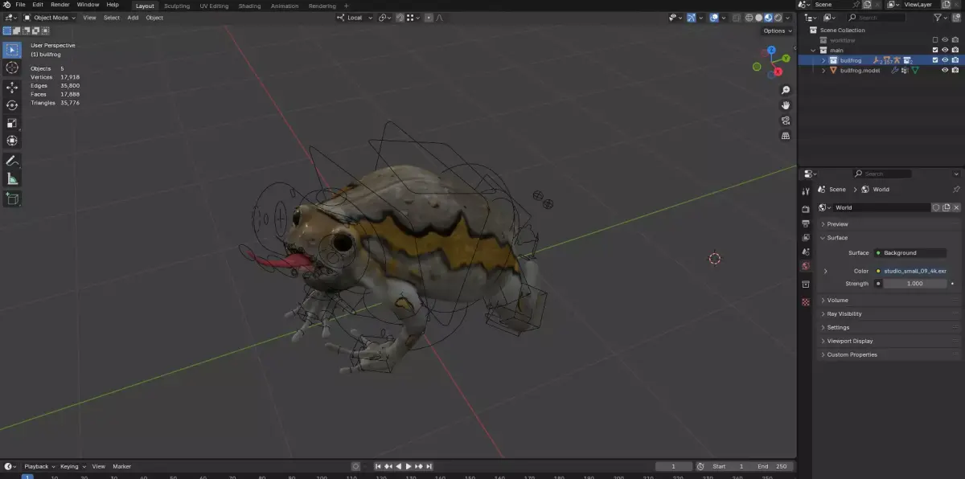Select the Rotate tool
This screenshot has width=965, height=479.
[x=12, y=105]
